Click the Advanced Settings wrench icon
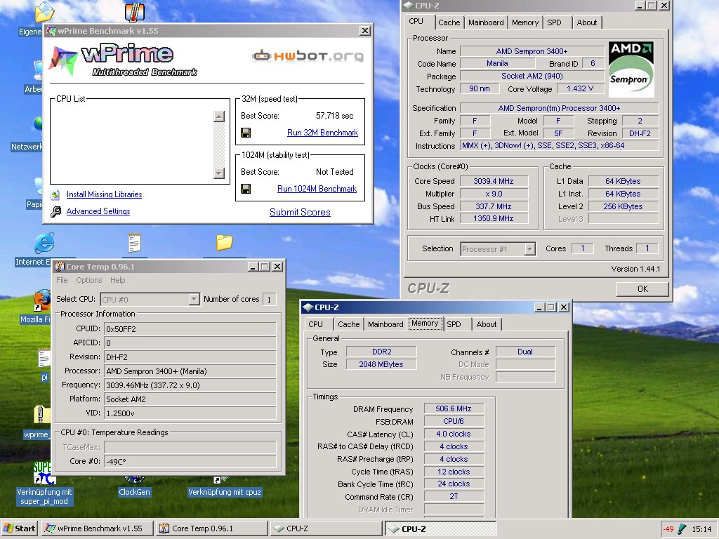 pyautogui.click(x=55, y=212)
